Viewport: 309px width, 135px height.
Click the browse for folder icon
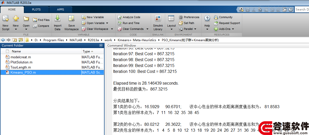point(21,40)
